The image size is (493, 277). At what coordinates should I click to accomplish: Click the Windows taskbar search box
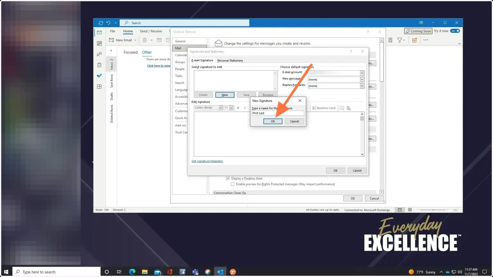[x=56, y=272]
